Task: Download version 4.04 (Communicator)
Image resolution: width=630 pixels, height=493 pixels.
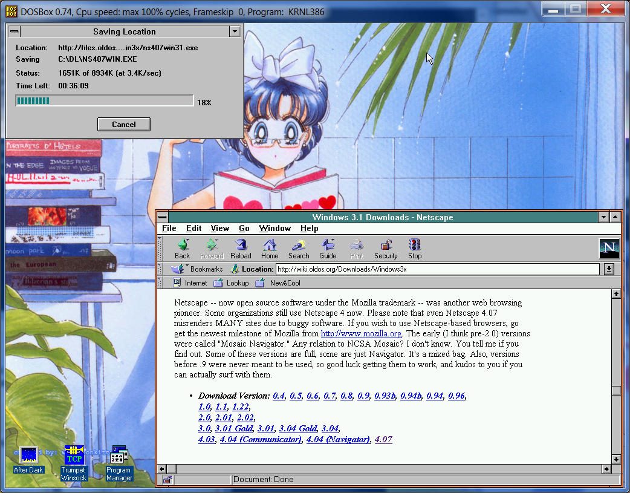Action: tap(261, 439)
